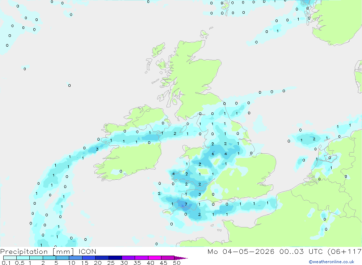The image size is (362, 265).
Task: Click the 'Precipitation' title word
Action: [24, 252]
